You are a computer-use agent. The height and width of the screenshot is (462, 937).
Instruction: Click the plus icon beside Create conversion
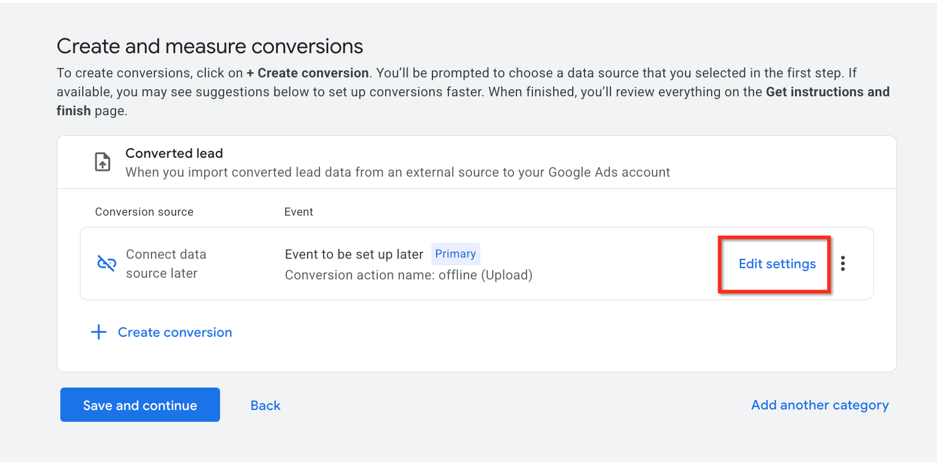[99, 332]
